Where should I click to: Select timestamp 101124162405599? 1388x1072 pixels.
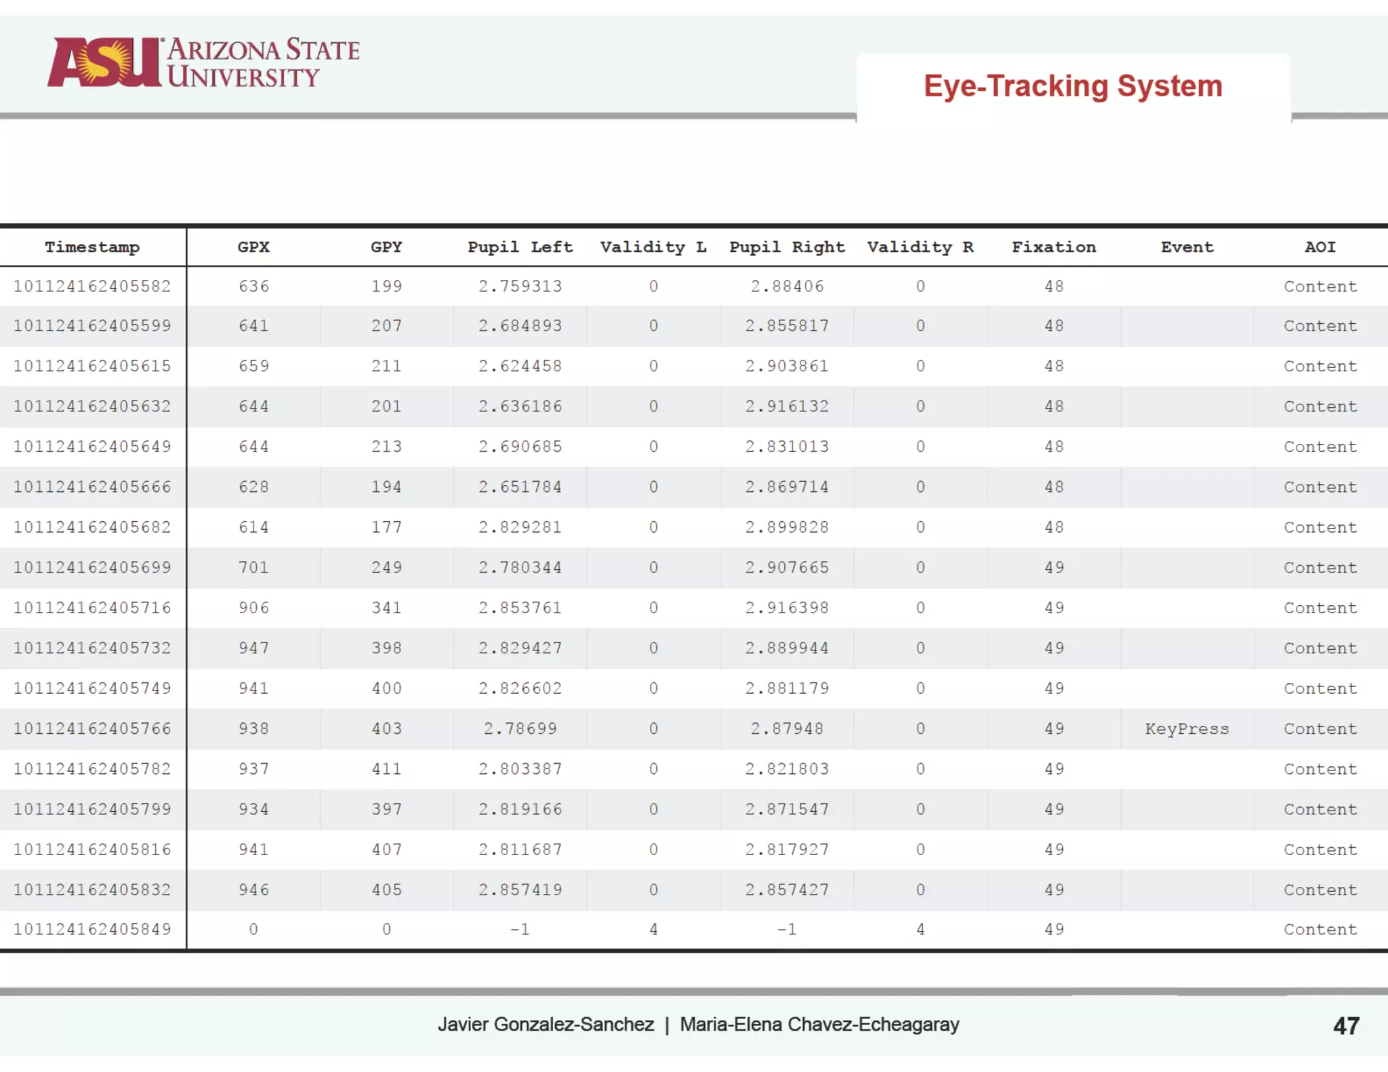pos(92,326)
